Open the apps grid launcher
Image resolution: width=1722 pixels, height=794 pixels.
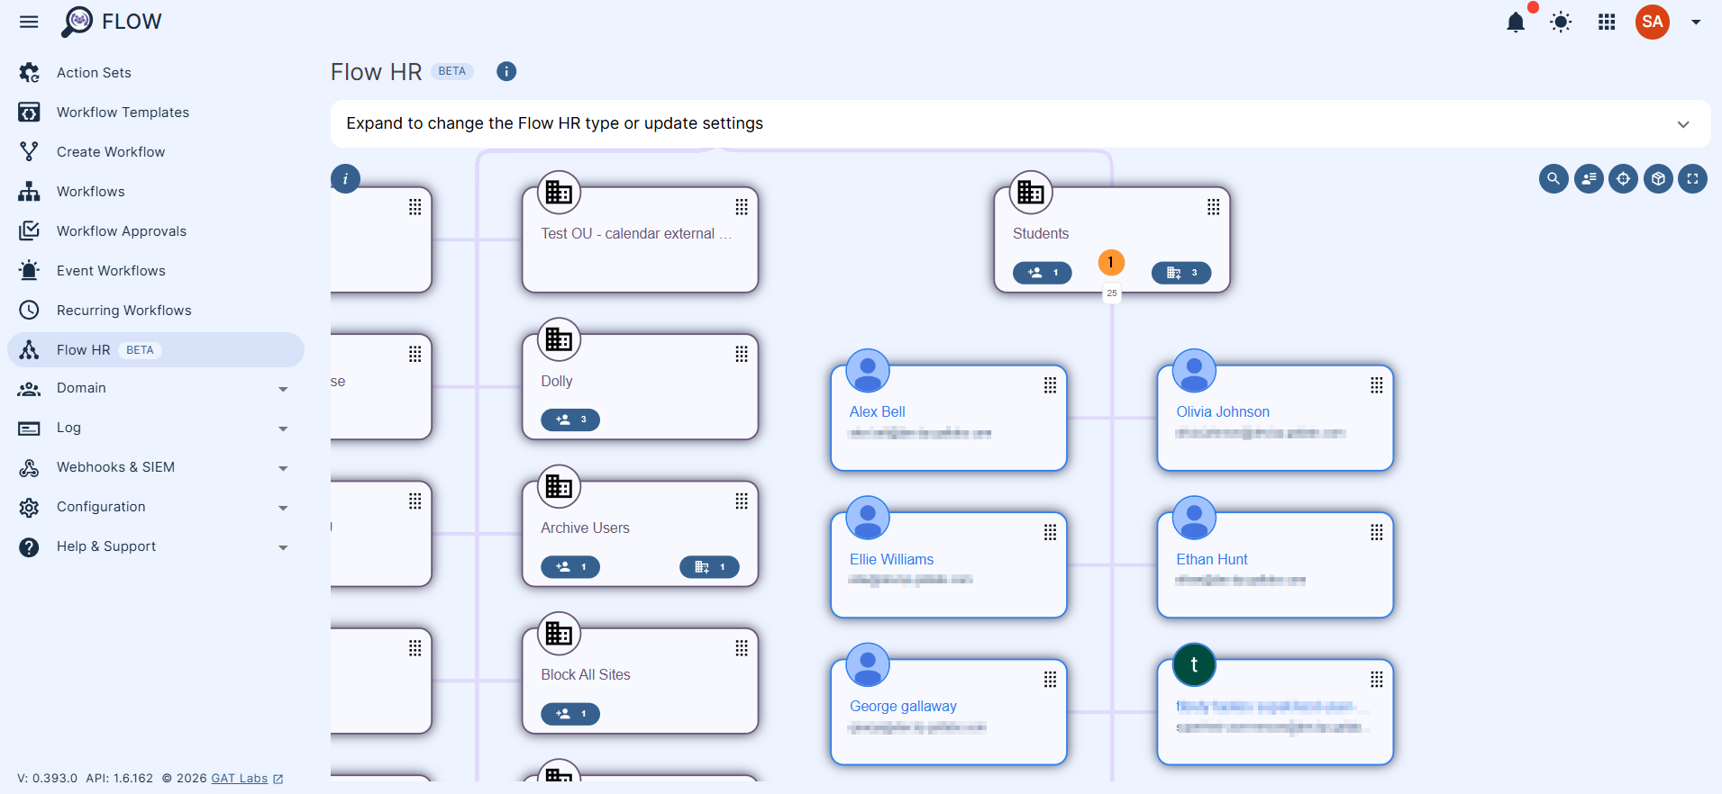coord(1607,23)
